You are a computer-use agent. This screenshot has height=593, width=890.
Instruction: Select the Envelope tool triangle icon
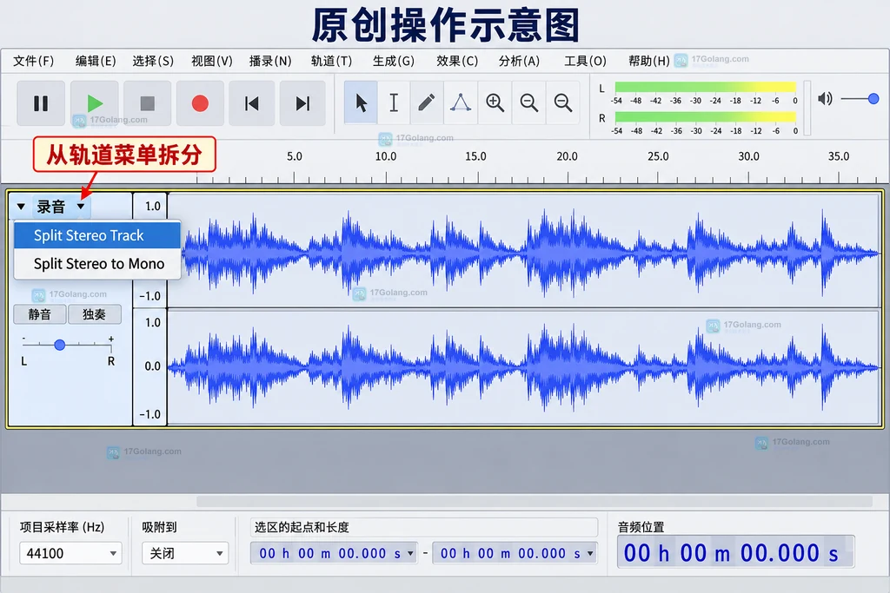461,102
